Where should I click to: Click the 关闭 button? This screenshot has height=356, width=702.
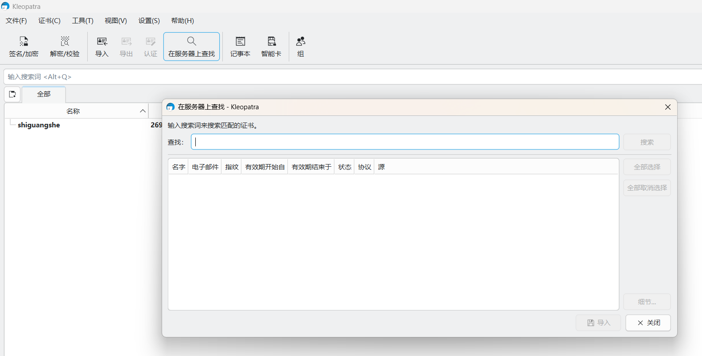click(x=648, y=323)
